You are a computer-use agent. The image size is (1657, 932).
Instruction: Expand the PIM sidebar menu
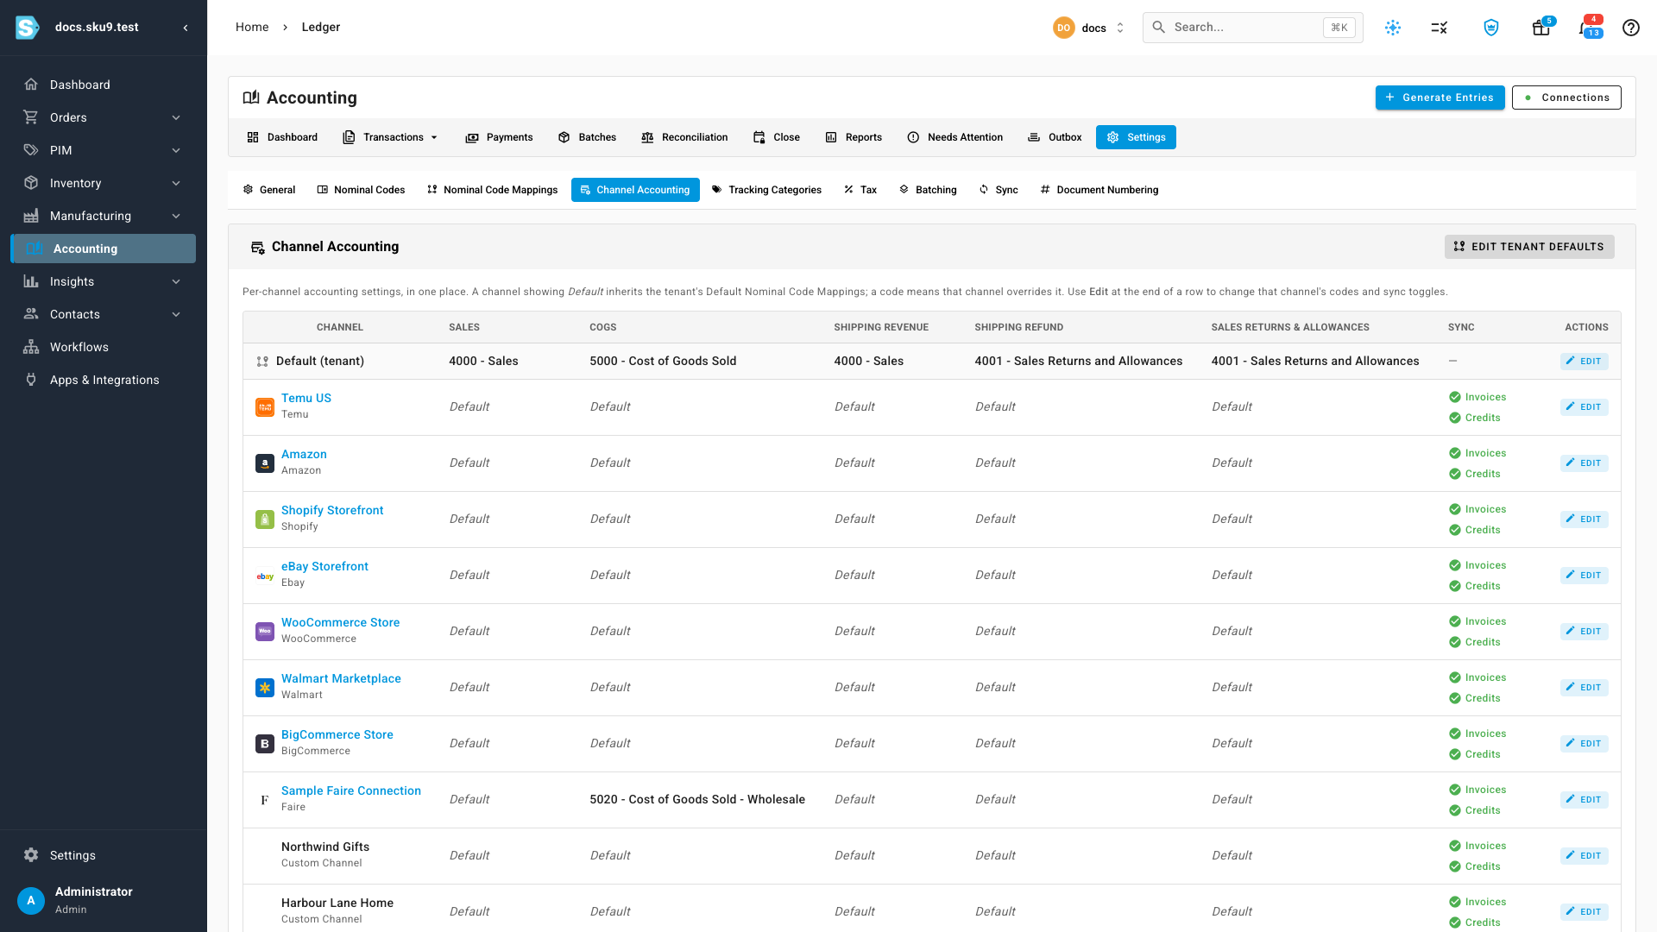point(104,150)
